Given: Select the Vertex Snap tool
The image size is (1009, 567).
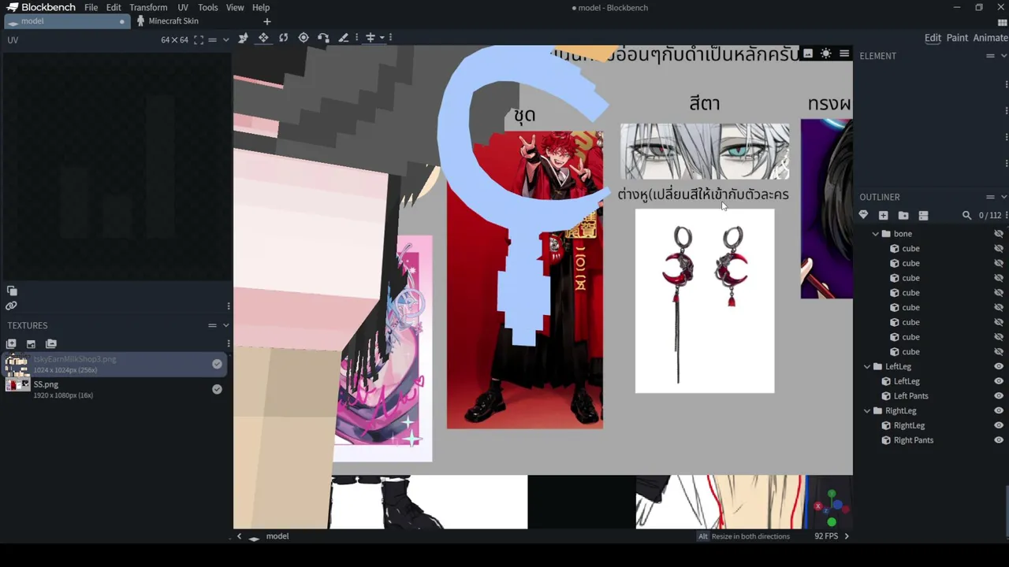Looking at the screenshot, I should pyautogui.click(x=323, y=38).
